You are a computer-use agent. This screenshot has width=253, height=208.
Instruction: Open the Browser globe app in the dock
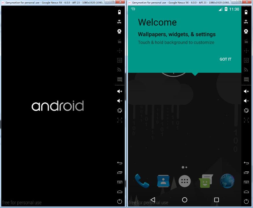[227, 181]
